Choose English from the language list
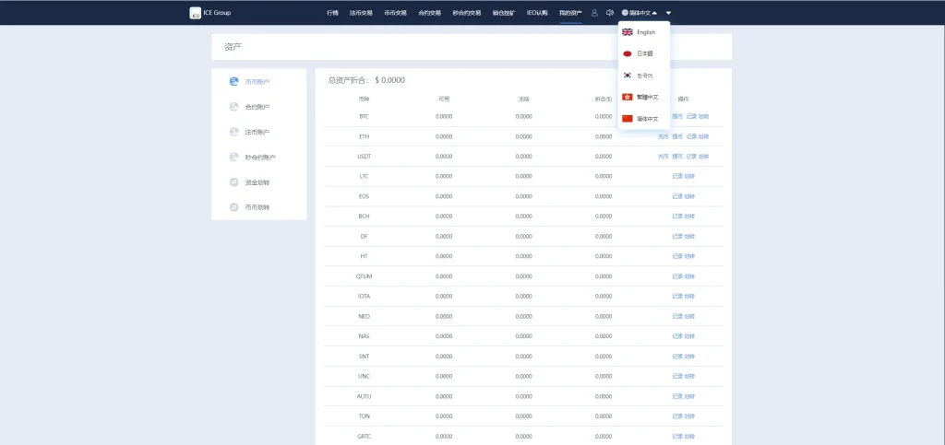The height and width of the screenshot is (445, 945). point(644,32)
